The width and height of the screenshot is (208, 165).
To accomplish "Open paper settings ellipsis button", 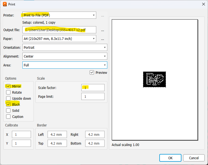I will click(103, 39).
